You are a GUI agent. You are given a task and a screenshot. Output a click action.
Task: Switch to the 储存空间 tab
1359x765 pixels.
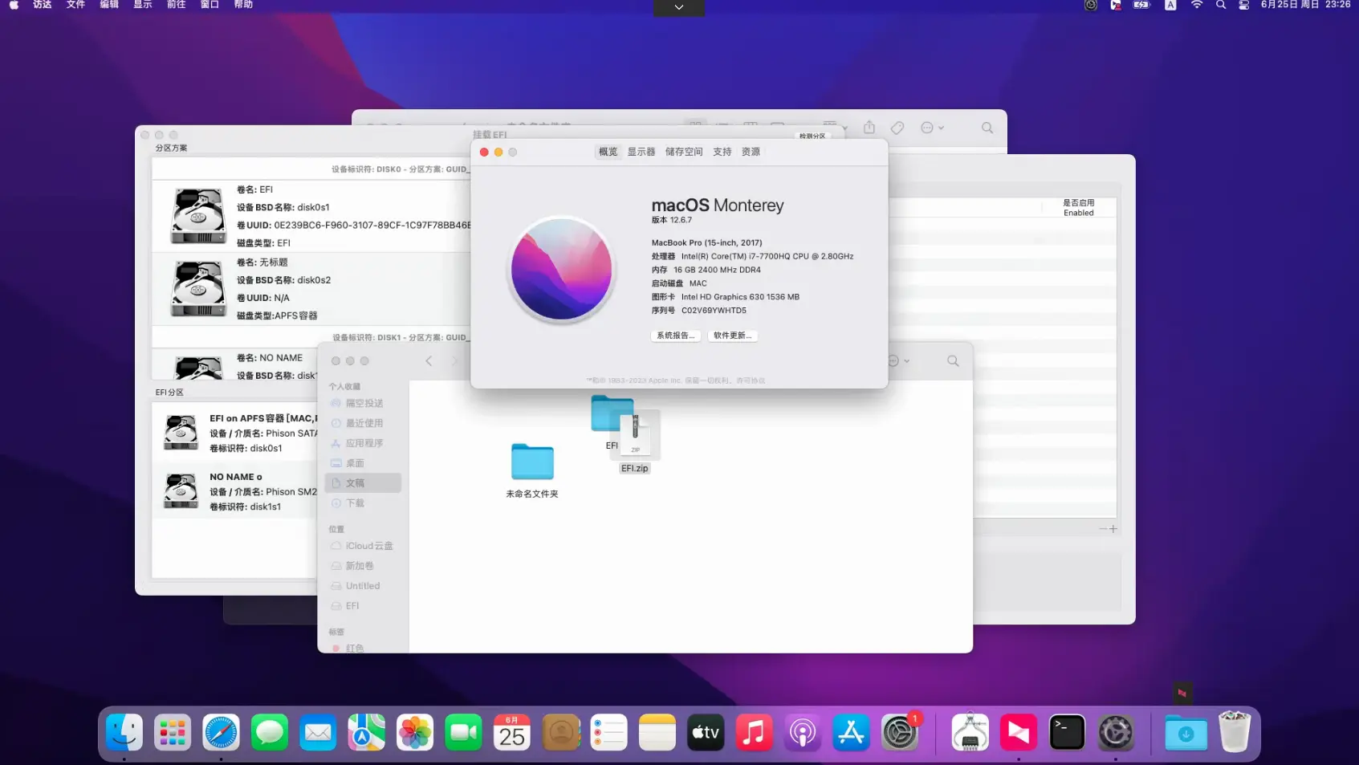[684, 152]
